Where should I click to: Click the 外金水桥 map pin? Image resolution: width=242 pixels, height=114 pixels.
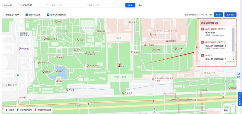click(x=123, y=93)
